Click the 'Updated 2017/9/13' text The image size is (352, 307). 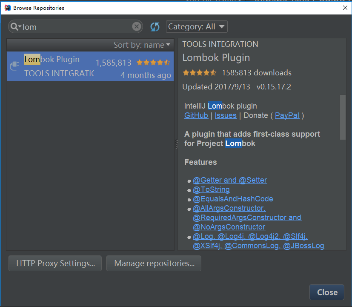coord(216,87)
